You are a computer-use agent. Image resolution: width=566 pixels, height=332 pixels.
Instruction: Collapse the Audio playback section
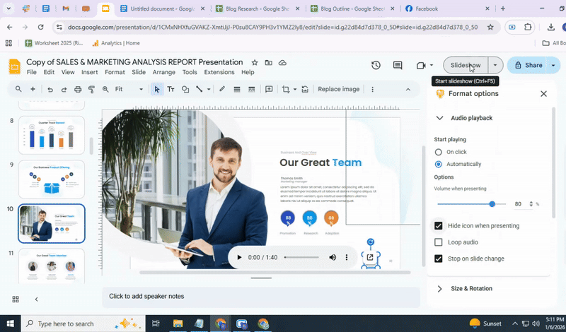point(439,118)
